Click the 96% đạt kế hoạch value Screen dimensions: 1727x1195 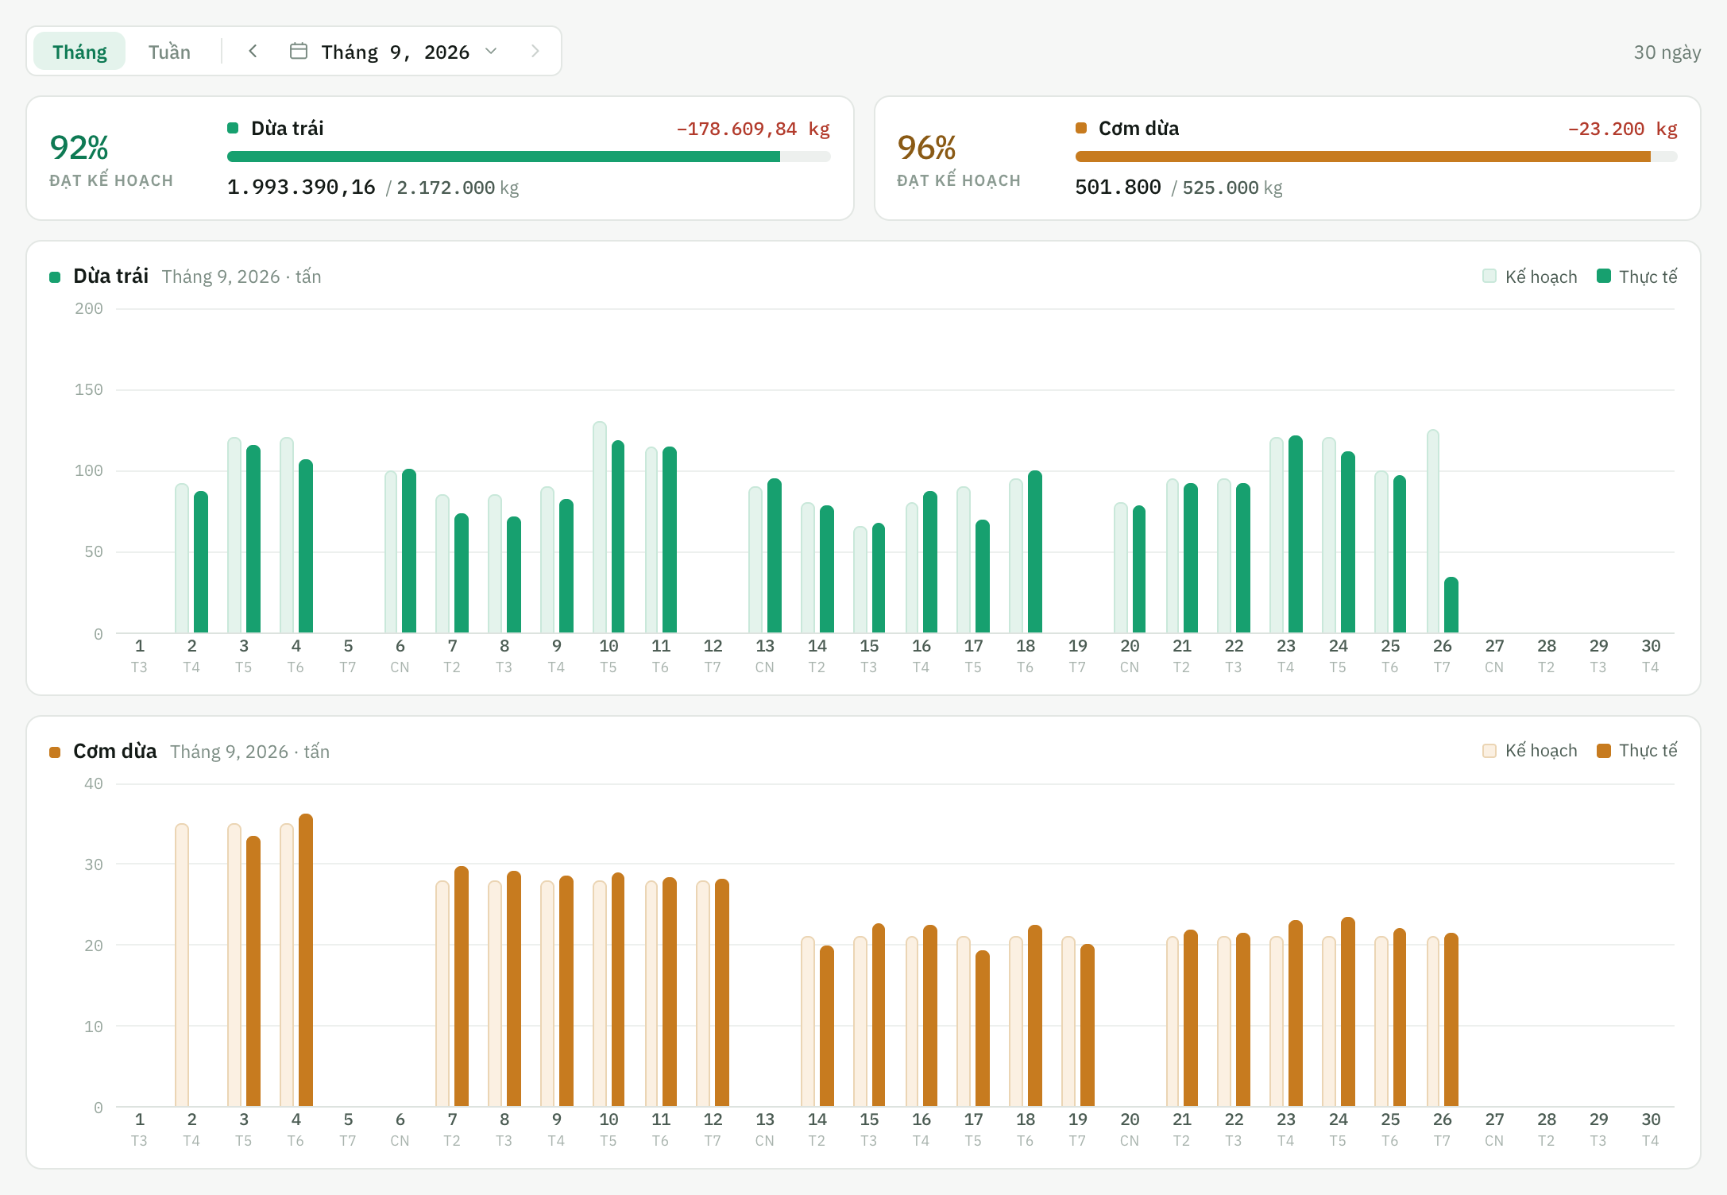(x=927, y=148)
